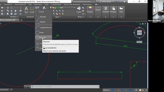Image resolution: width=164 pixels, height=92 pixels.
Task: Open the Salida ribbon tab
Action: [x=46, y=5]
